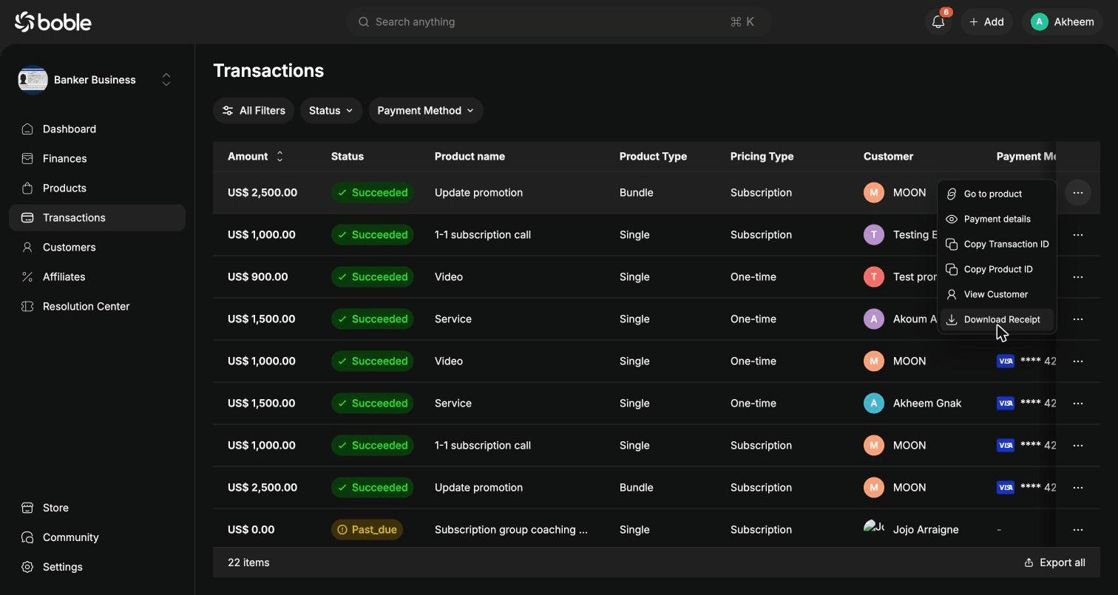Screen dimensions: 1118x595
Task: Click Past_due status badge
Action: pyautogui.click(x=367, y=529)
